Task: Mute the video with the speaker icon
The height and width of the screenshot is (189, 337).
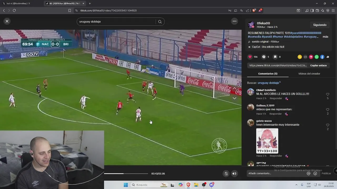Action: [x=234, y=174]
